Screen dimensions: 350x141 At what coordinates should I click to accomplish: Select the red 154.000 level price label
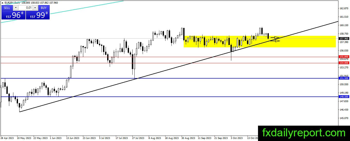(344, 63)
